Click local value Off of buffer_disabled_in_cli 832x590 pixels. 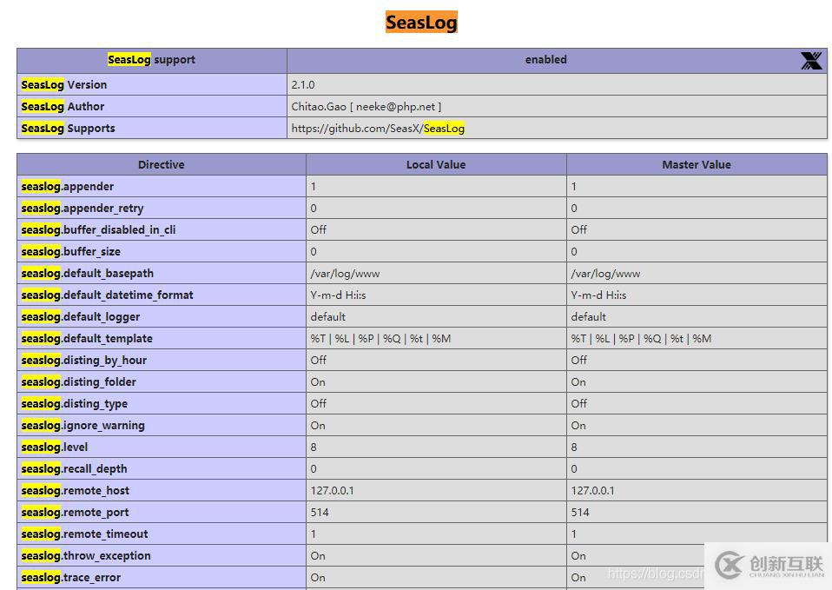[319, 230]
